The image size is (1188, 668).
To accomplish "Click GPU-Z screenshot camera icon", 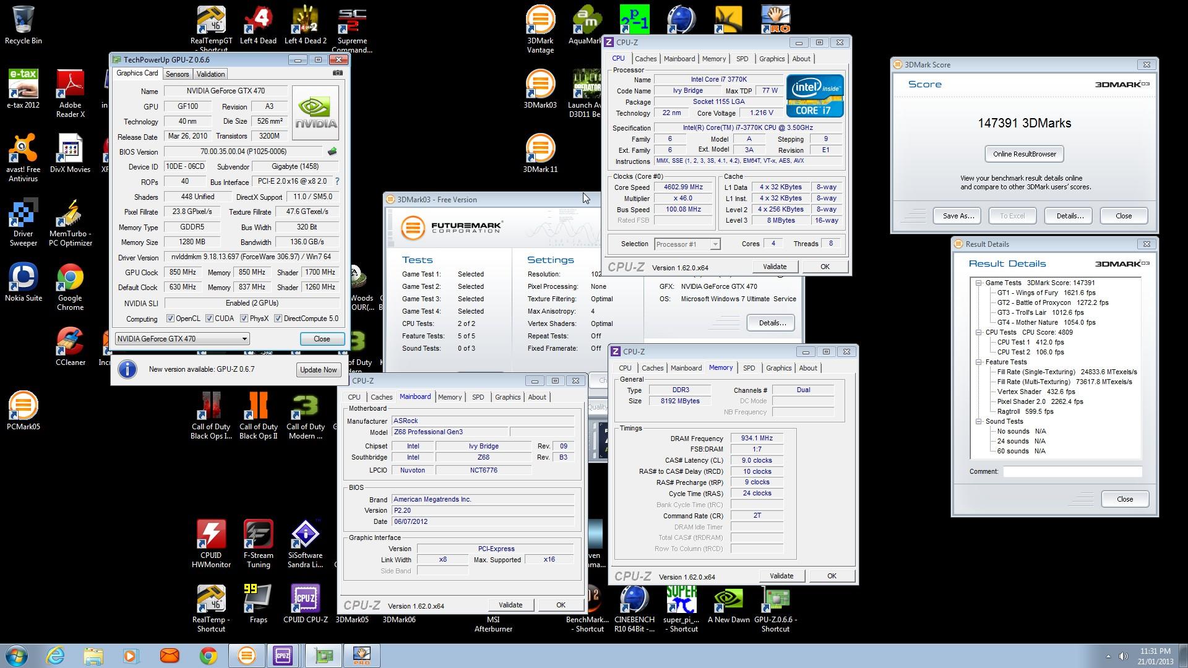I will pyautogui.click(x=337, y=73).
